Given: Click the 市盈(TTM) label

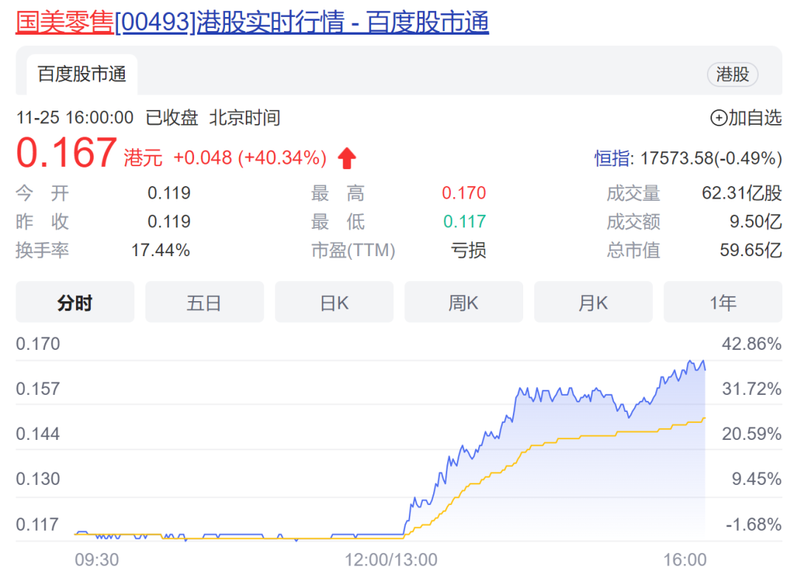Looking at the screenshot, I should [x=353, y=250].
